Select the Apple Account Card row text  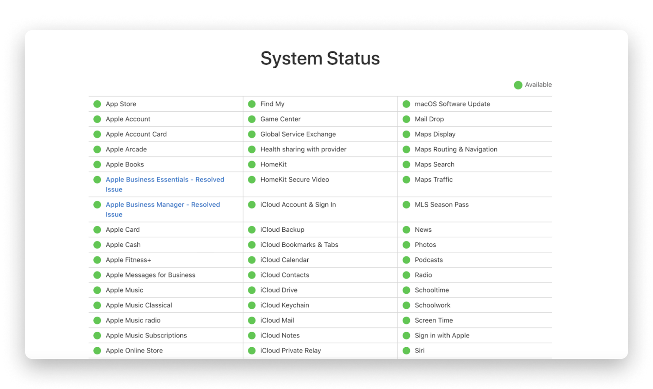[x=136, y=134]
